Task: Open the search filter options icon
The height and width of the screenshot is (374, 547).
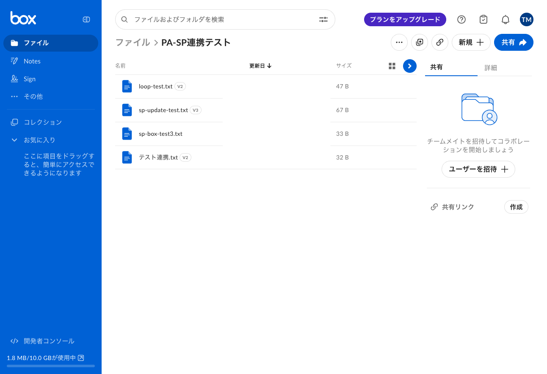Action: pyautogui.click(x=323, y=19)
